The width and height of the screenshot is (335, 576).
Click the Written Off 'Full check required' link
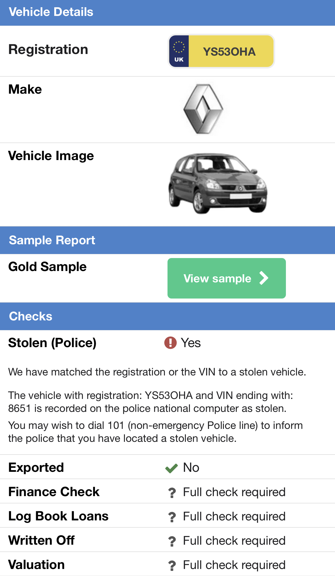pos(234,541)
